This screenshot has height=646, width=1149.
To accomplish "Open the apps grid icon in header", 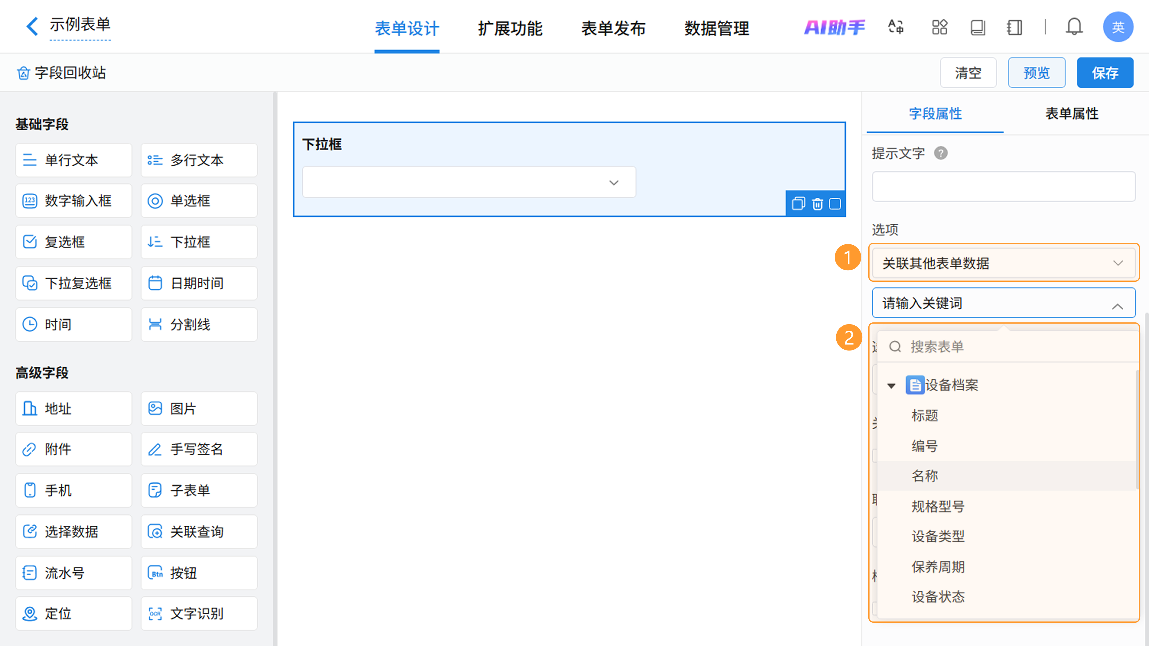I will pos(939,27).
